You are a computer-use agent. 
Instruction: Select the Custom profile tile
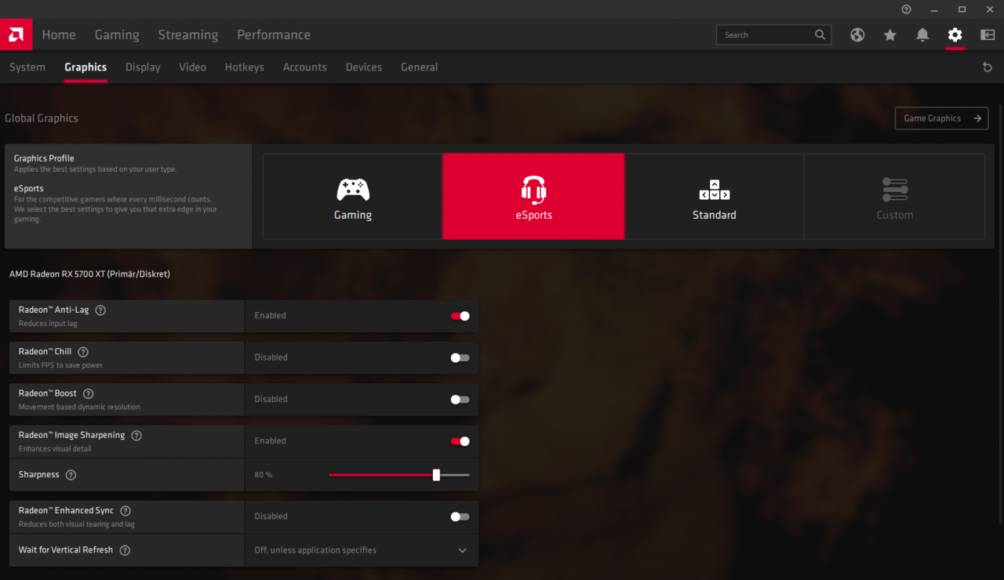pos(895,196)
